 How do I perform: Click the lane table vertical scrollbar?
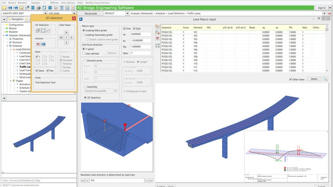click(x=327, y=48)
